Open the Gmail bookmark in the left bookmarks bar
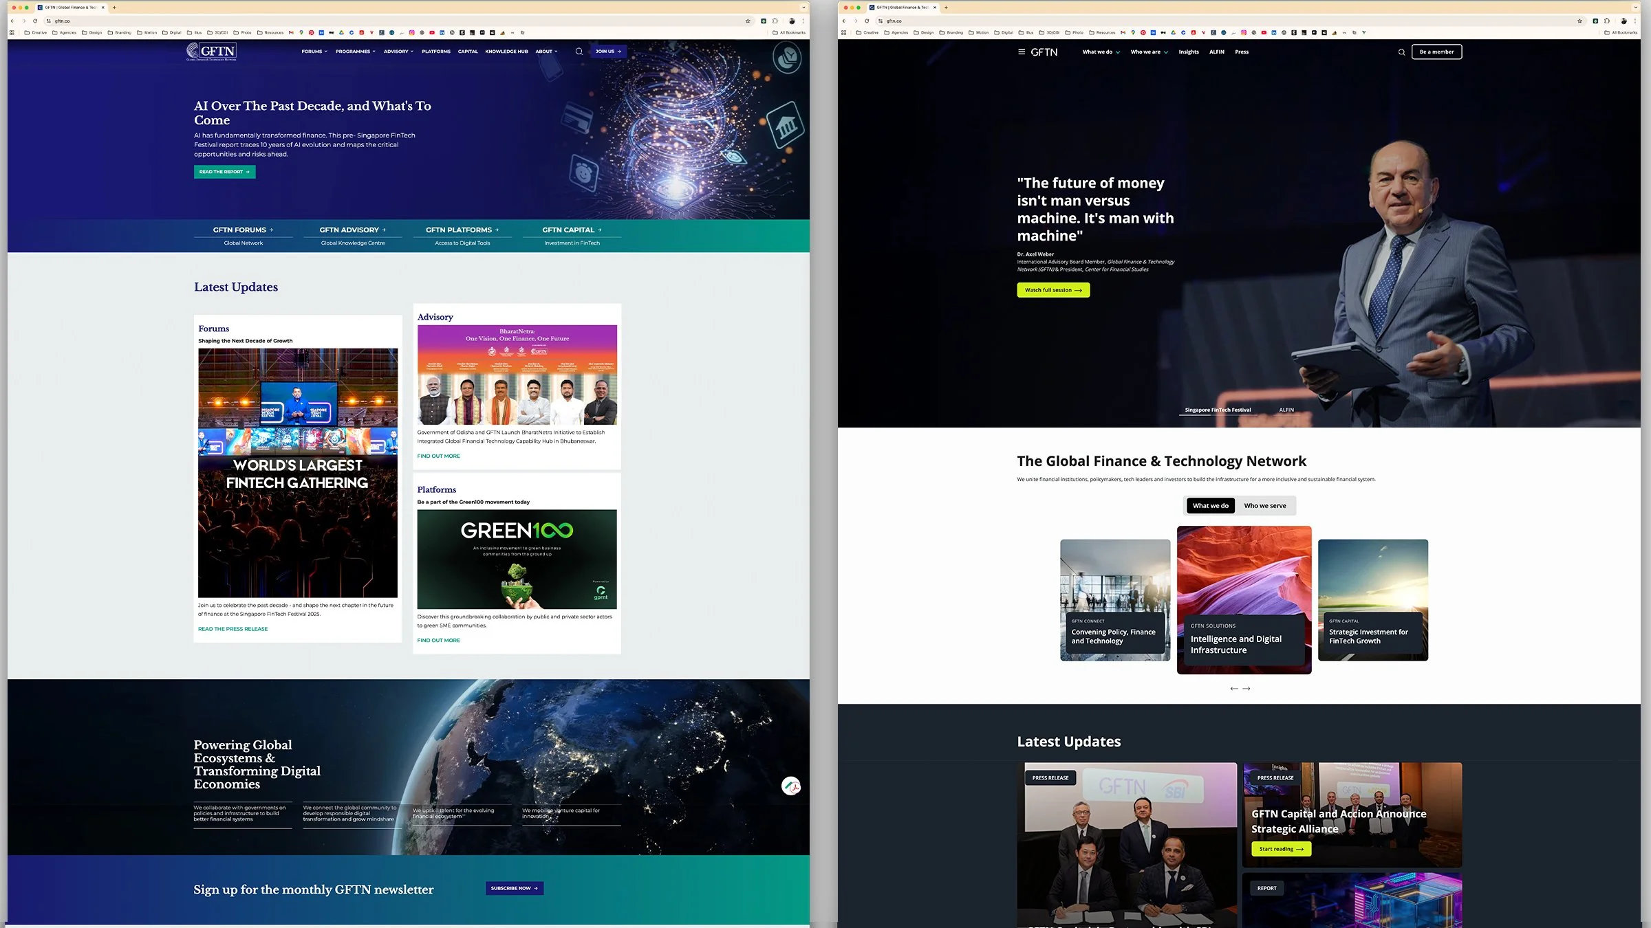This screenshot has width=1651, height=928. [x=291, y=32]
